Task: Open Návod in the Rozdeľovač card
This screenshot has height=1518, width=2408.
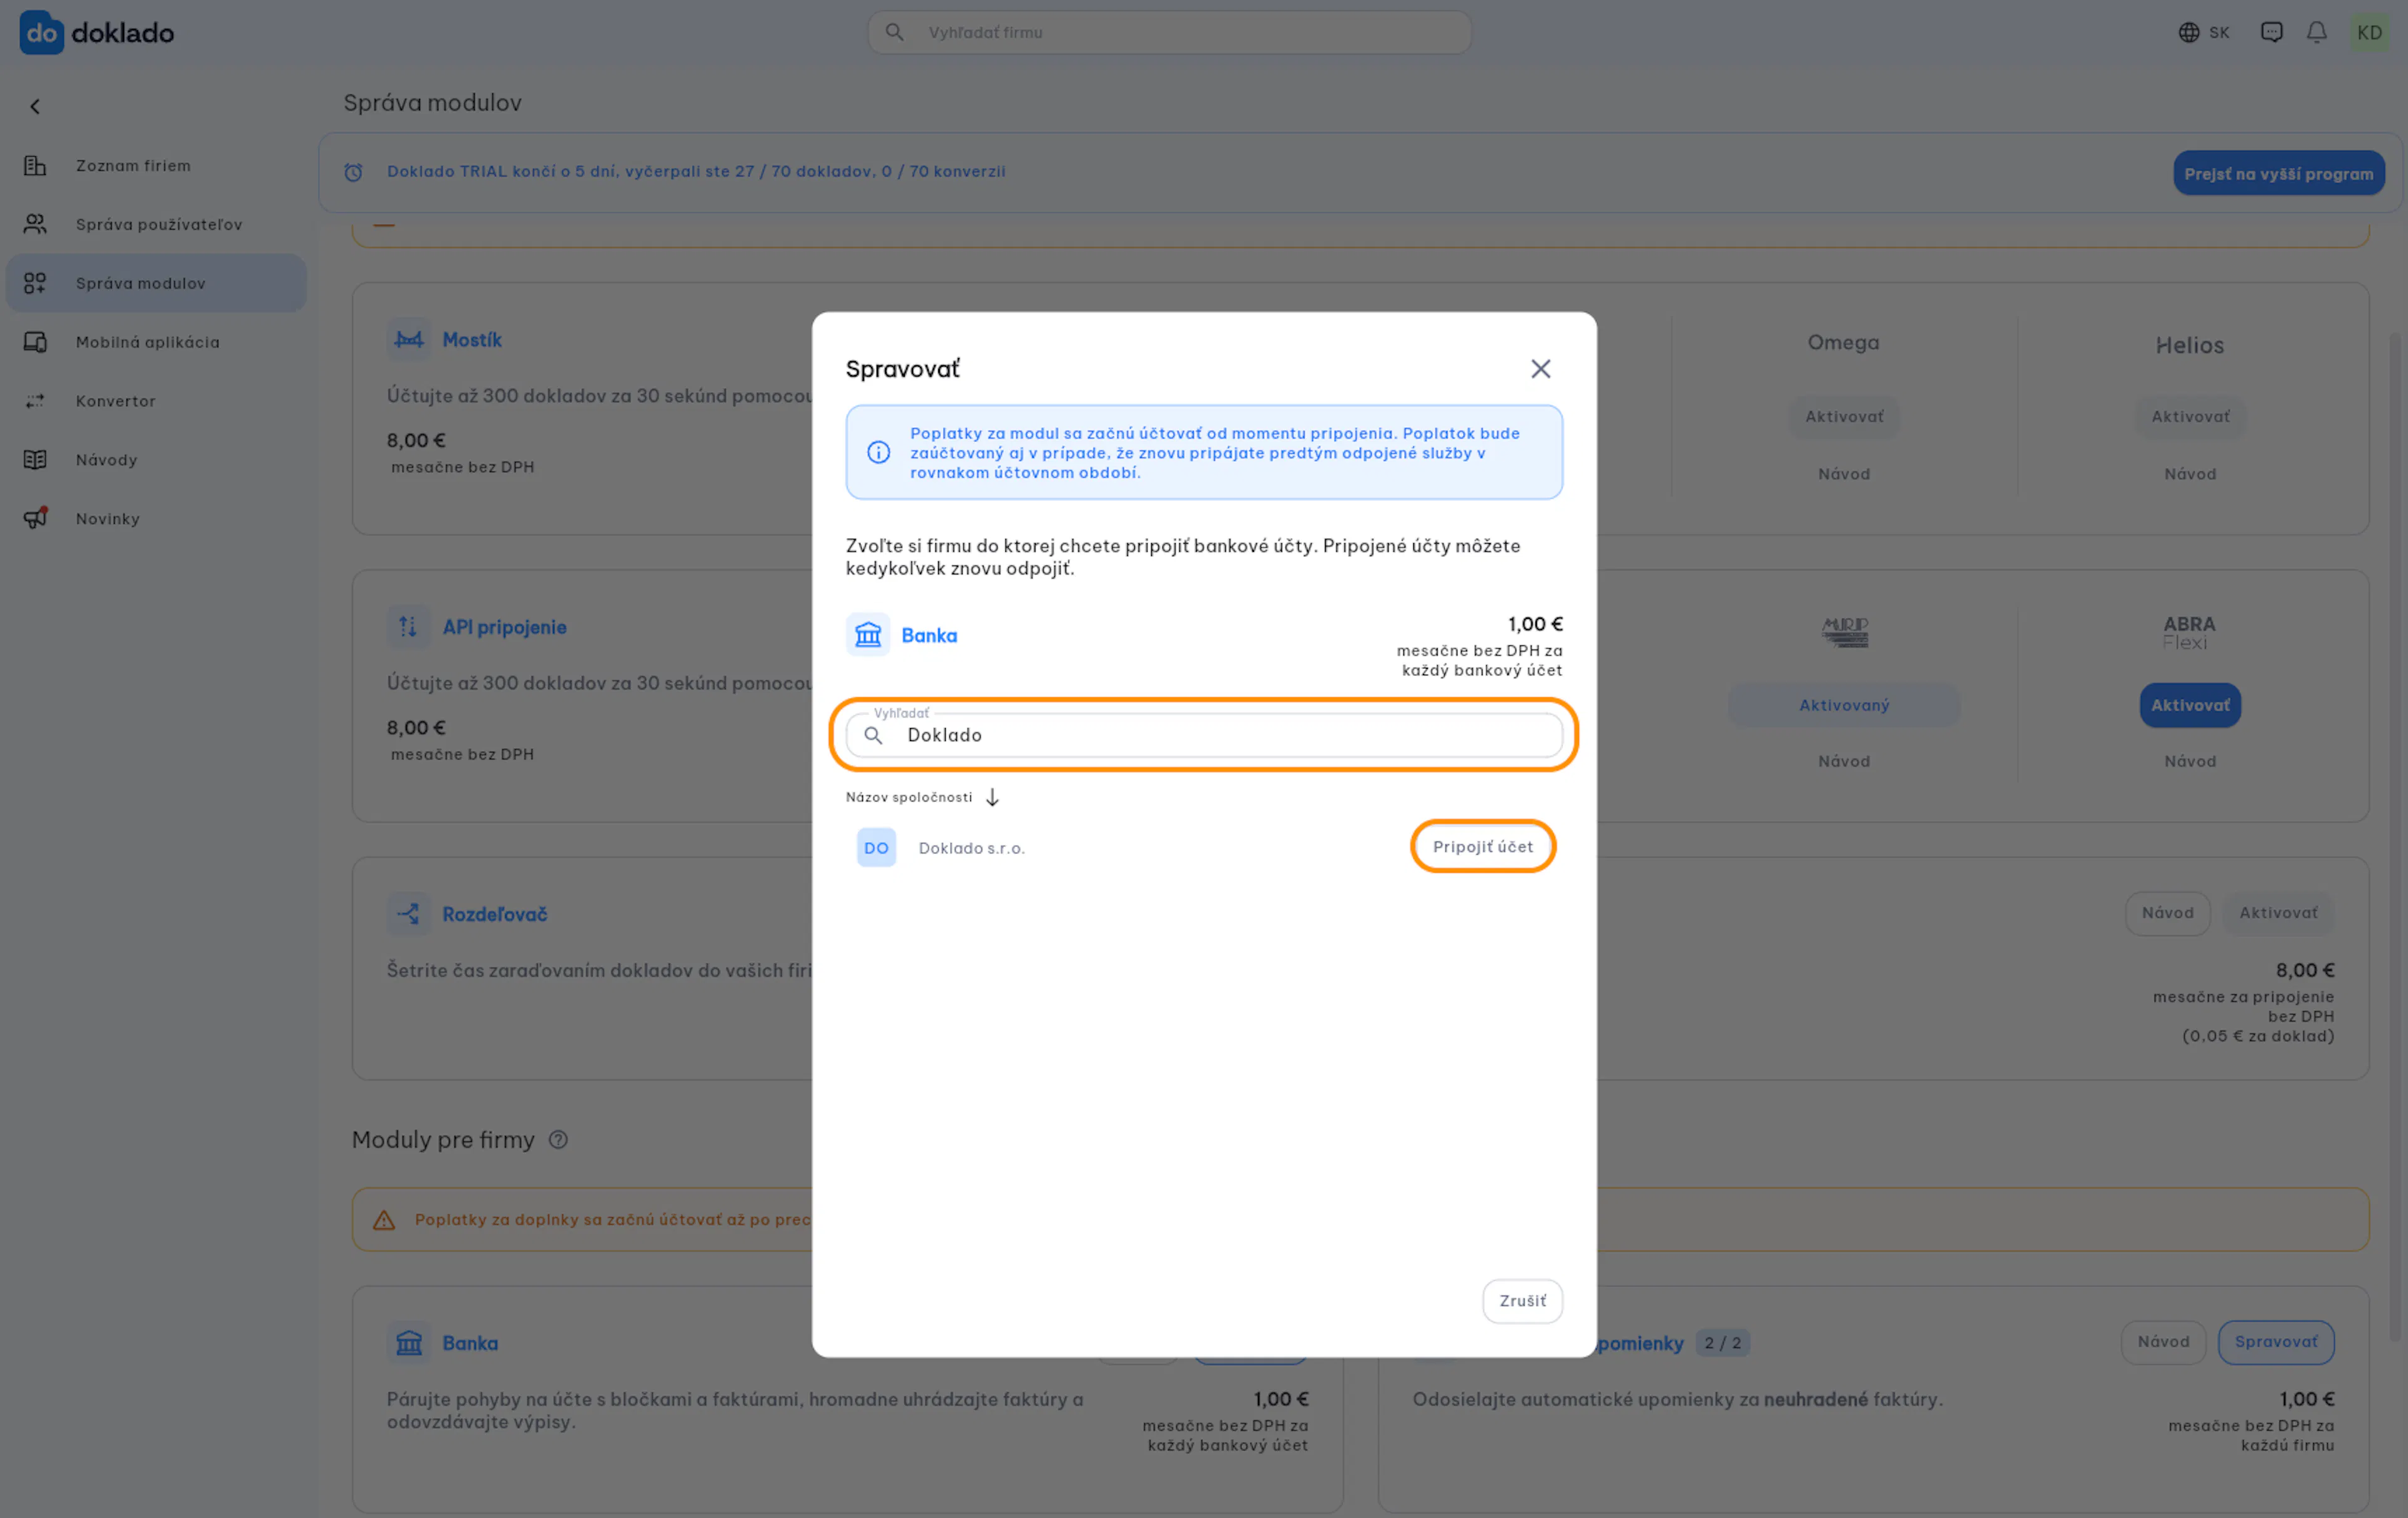Action: coord(2167,913)
